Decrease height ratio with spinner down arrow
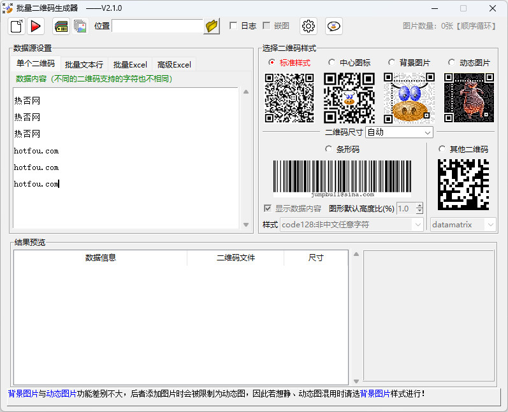Screen dimensions: 508x412 419,211
